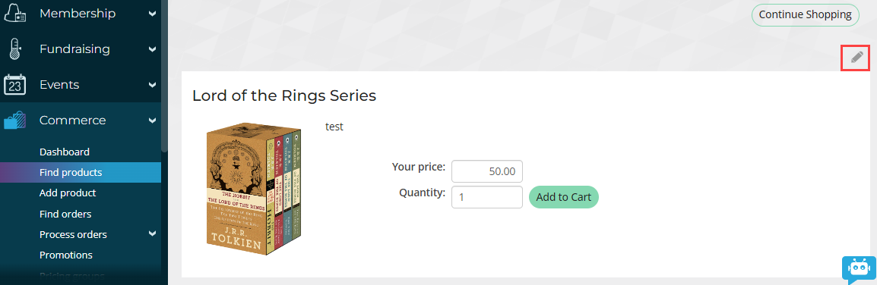Open the chatbot robot icon

pos(859,269)
